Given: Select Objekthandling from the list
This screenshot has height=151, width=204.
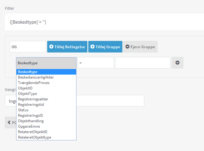Looking at the screenshot, I should (46, 121).
